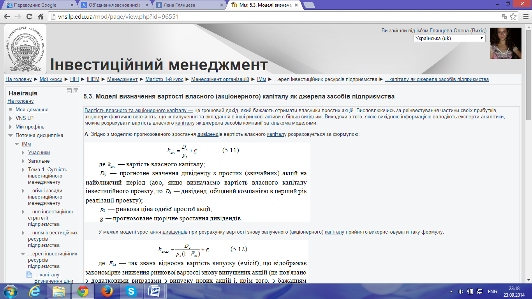Click the browser reload page icon
The width and height of the screenshot is (532, 299).
click(x=29, y=17)
